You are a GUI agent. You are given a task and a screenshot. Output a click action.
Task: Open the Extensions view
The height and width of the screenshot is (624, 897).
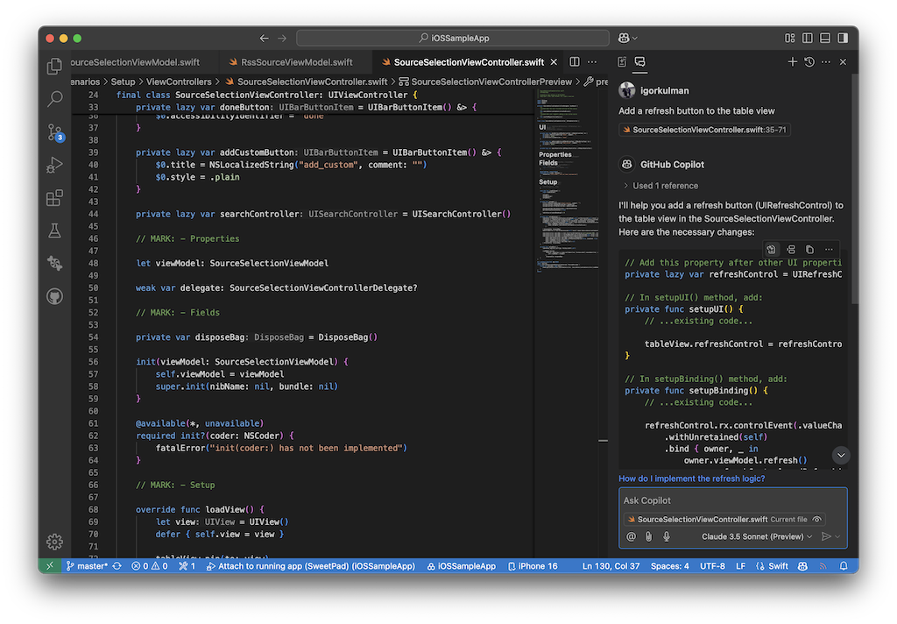coord(54,197)
